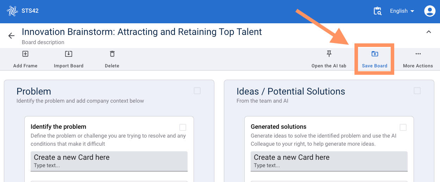Image resolution: width=440 pixels, height=182 pixels.
Task: Check the Generated solutions box
Action: click(403, 127)
